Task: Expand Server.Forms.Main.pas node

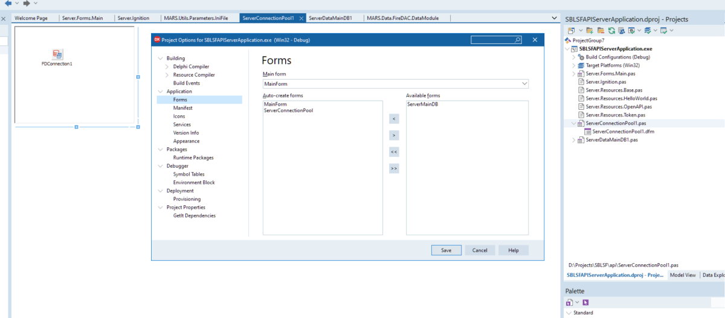Action: point(573,74)
